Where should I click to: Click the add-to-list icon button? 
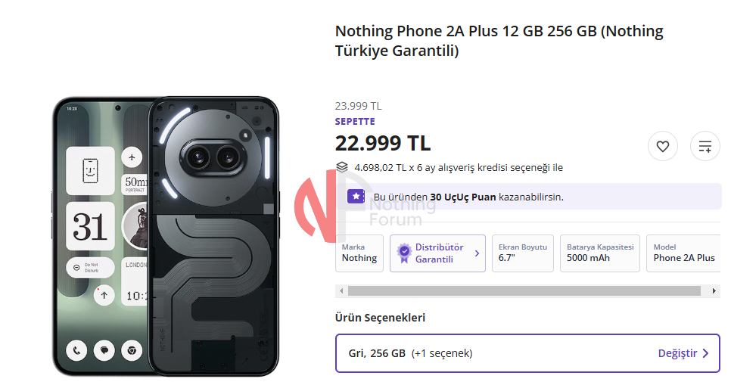[705, 146]
